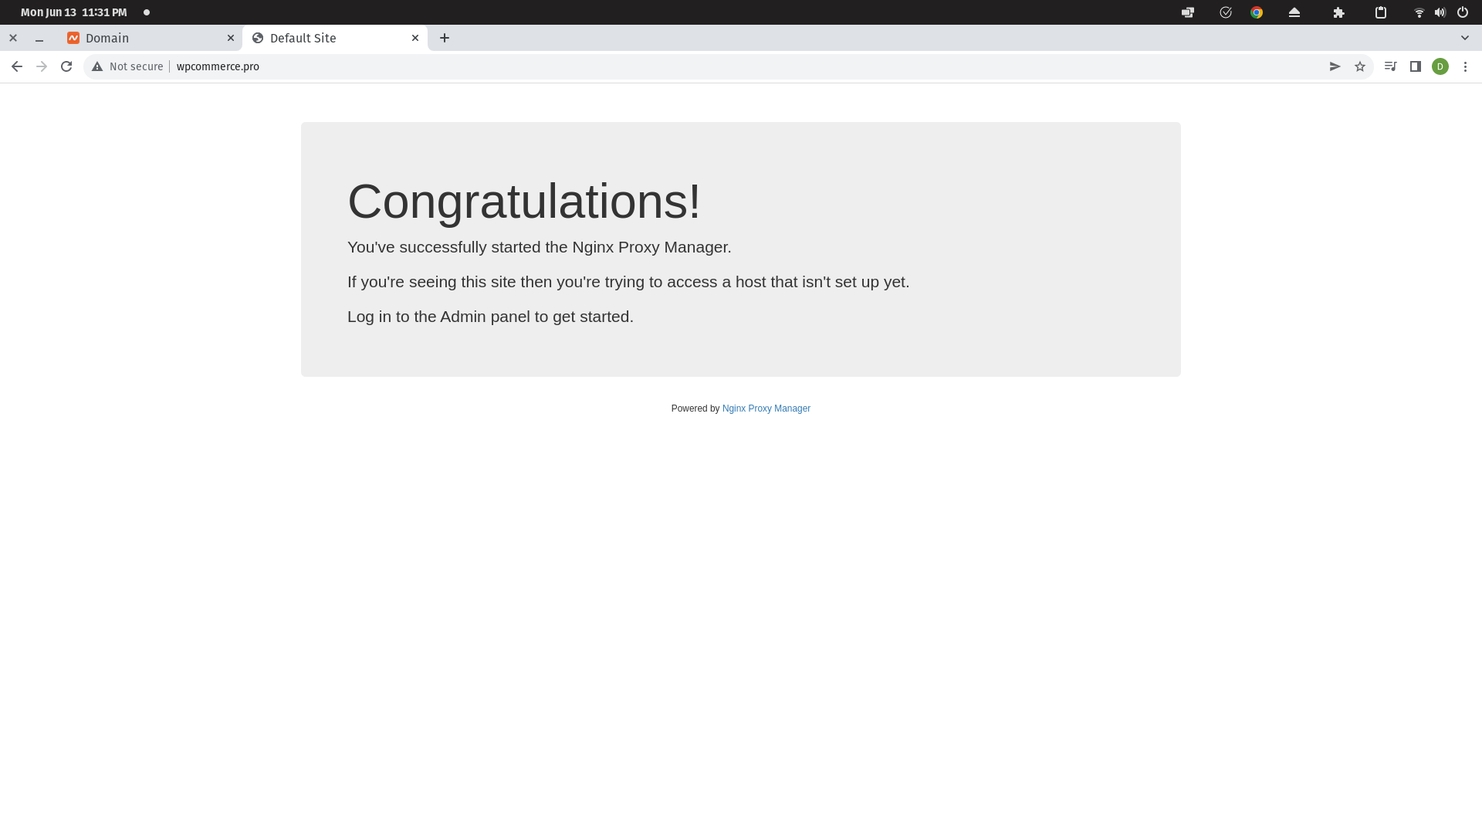Screen dimensions: 1482x834
Task: Expand the tab search chevron
Action: (x=1464, y=38)
